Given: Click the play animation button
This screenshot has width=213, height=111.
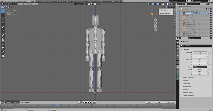Looking at the screenshot, I should 90,102.
